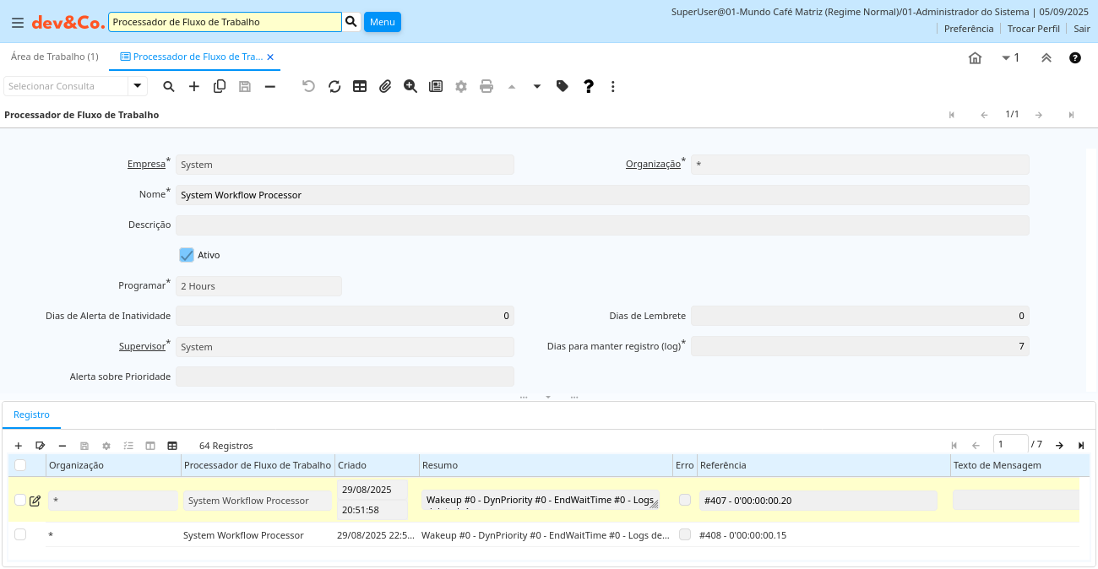Open attachments with paperclip icon
Image resolution: width=1098 pixels, height=569 pixels.
pyautogui.click(x=385, y=86)
